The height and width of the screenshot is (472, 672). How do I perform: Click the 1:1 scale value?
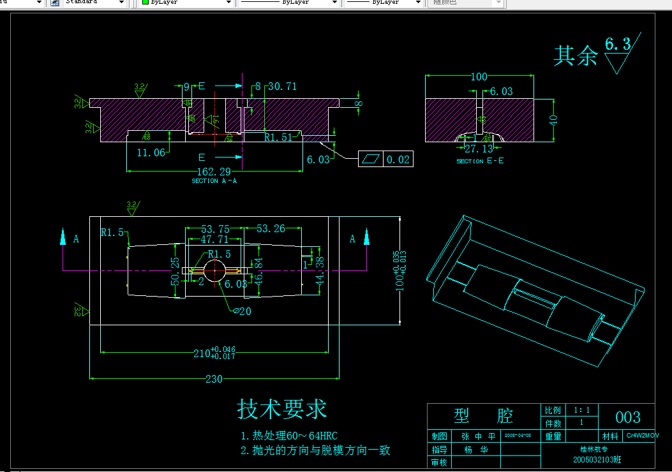point(581,410)
